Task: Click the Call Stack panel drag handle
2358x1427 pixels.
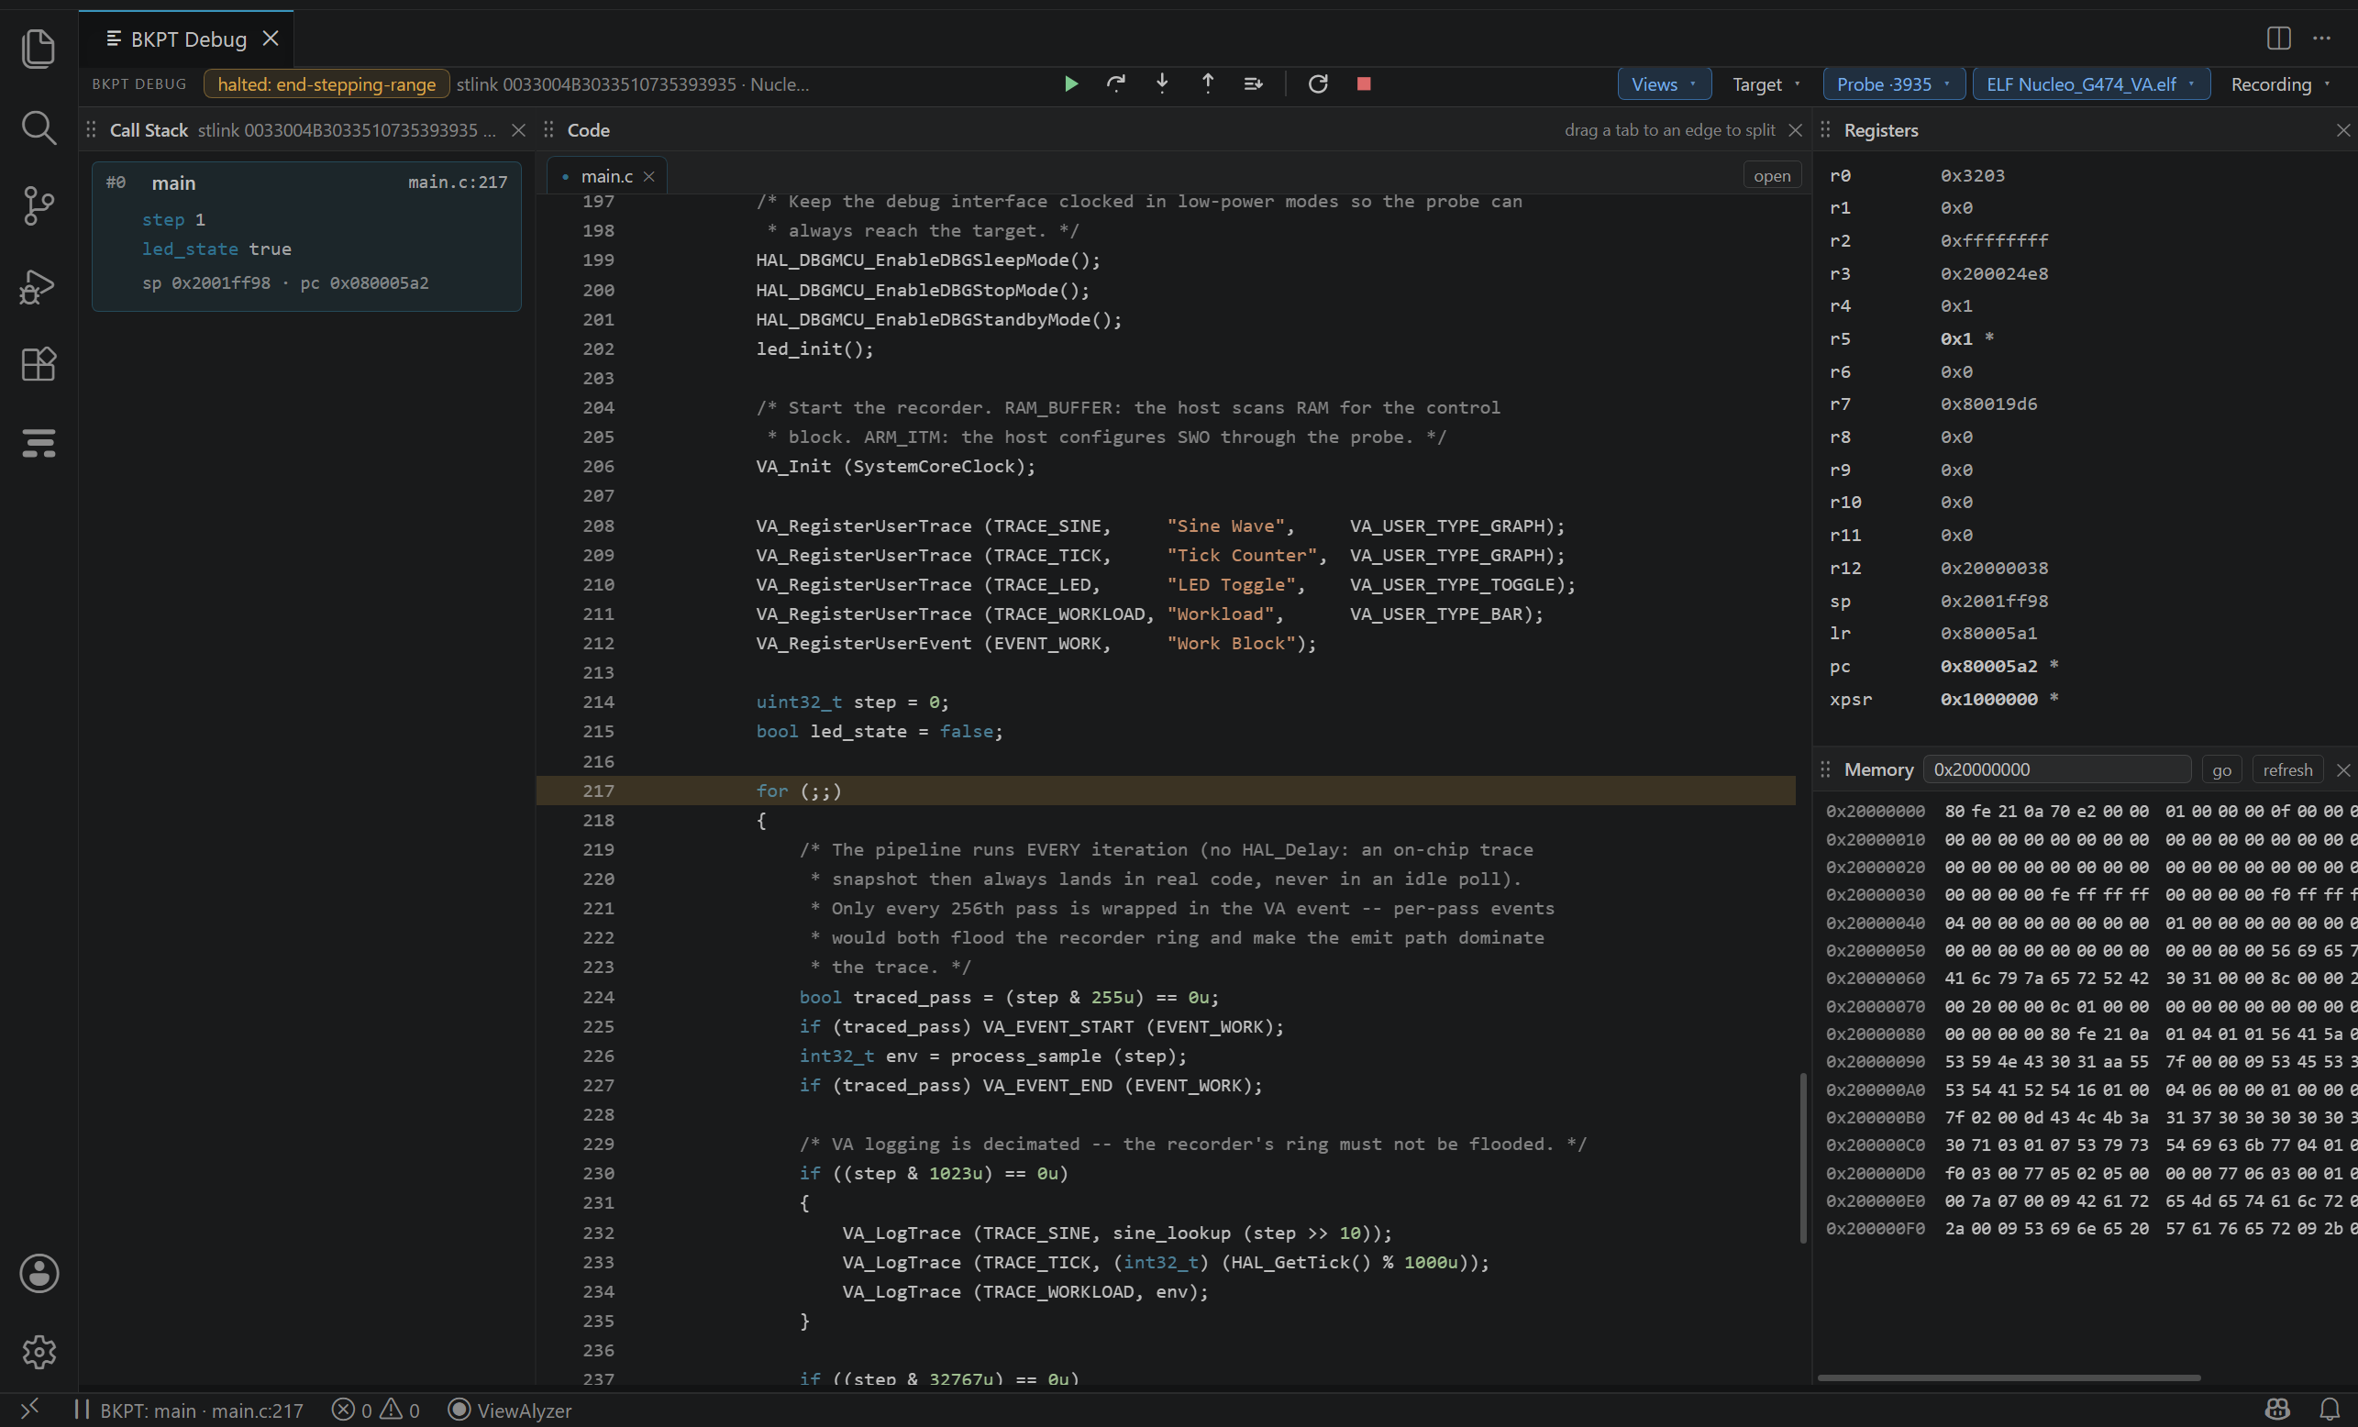Action: coord(91,130)
